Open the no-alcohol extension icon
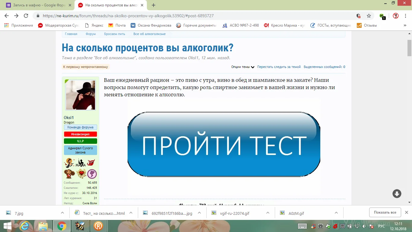Viewport: 412px width, 232px height. [396, 16]
